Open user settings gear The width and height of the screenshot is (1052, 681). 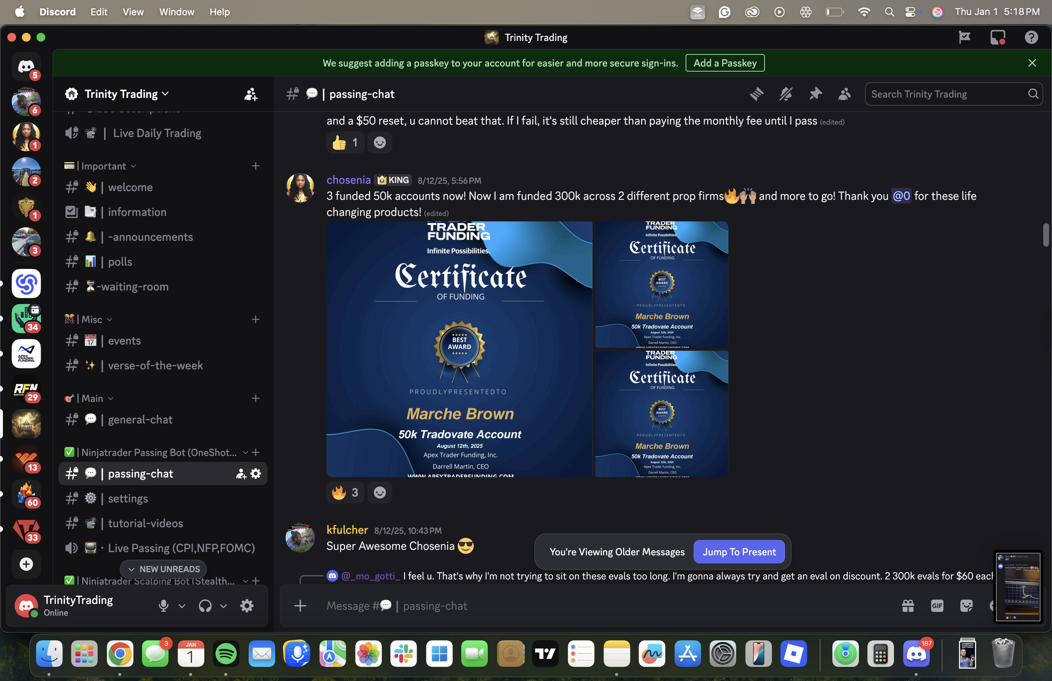click(x=246, y=605)
